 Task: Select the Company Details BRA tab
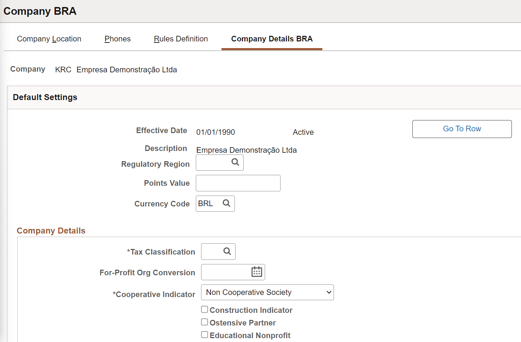pyautogui.click(x=271, y=39)
